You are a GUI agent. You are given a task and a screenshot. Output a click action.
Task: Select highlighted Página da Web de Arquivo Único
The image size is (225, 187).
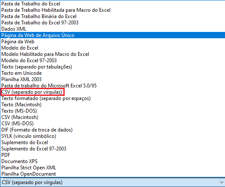[112, 35]
